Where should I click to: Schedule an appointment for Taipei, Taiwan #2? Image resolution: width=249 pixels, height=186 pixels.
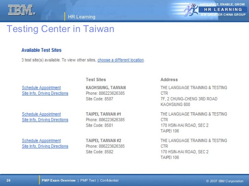click(x=41, y=141)
